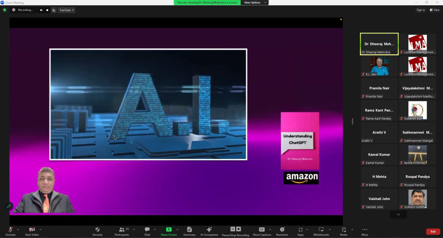The height and width of the screenshot is (238, 443).
Task: Select Rama Kant Pandey's participant tile
Action: click(379, 111)
